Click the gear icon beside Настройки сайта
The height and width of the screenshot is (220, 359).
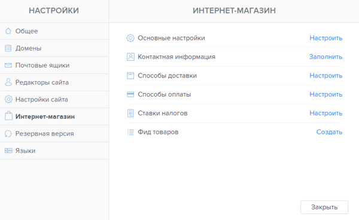pyautogui.click(x=8, y=100)
